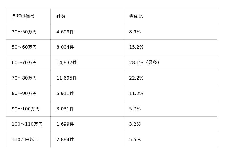This screenshot has width=228, height=156.
Task: Click the 5.5% ratio cell
Action: tap(135, 140)
